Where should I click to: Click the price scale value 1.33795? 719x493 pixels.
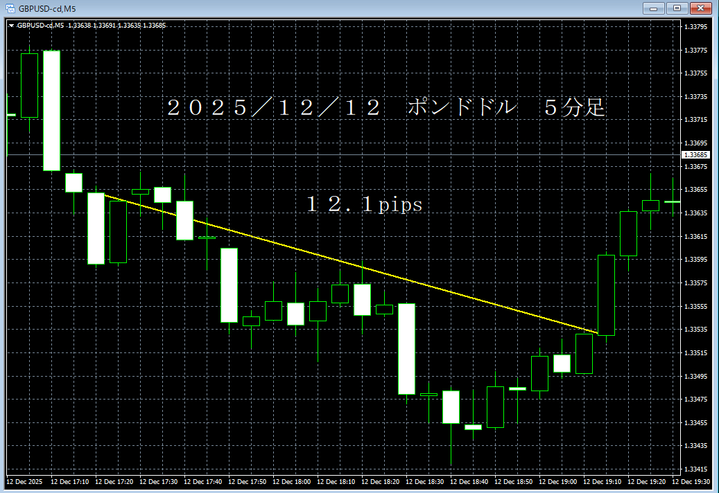(x=695, y=26)
